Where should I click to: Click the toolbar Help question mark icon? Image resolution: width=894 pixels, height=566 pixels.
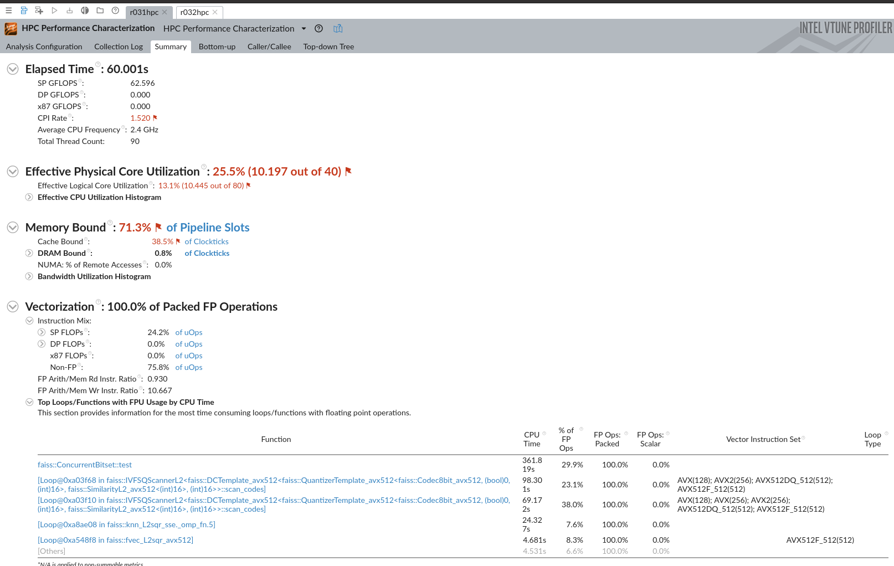(x=115, y=11)
